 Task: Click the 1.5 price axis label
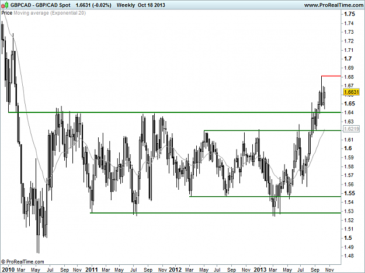(x=348, y=238)
